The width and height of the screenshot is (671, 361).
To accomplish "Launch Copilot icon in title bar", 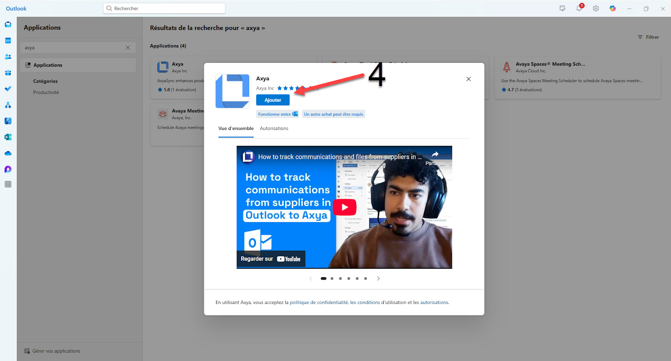I will pos(613,8).
